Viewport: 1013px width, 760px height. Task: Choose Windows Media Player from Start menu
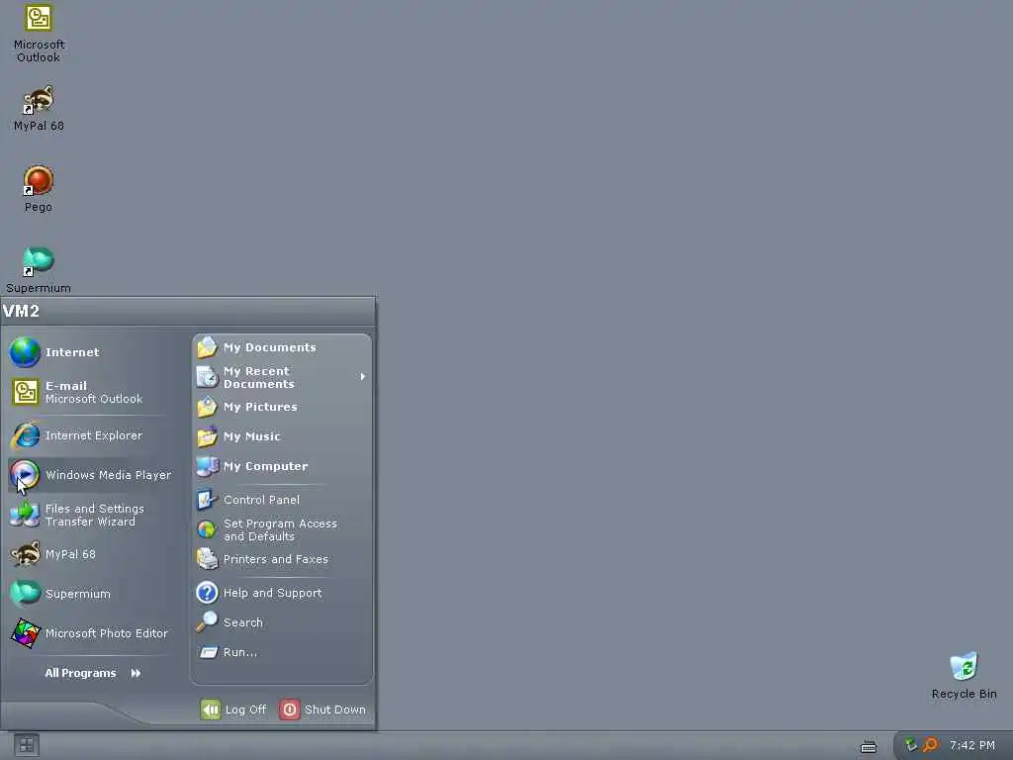pos(90,475)
